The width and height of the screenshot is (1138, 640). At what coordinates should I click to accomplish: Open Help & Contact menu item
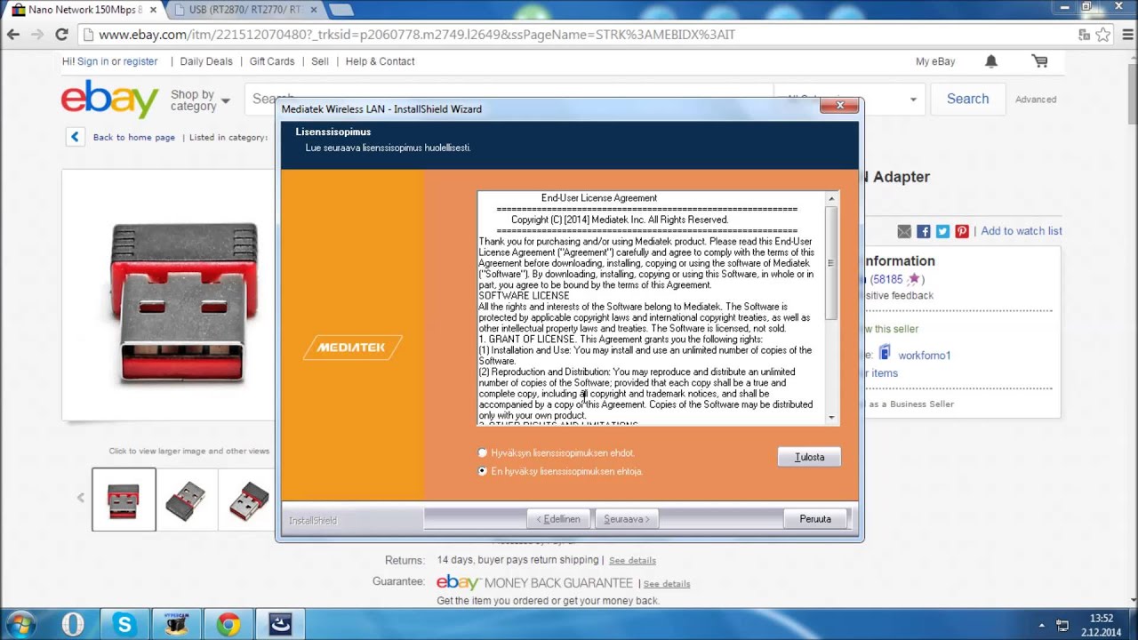click(380, 61)
